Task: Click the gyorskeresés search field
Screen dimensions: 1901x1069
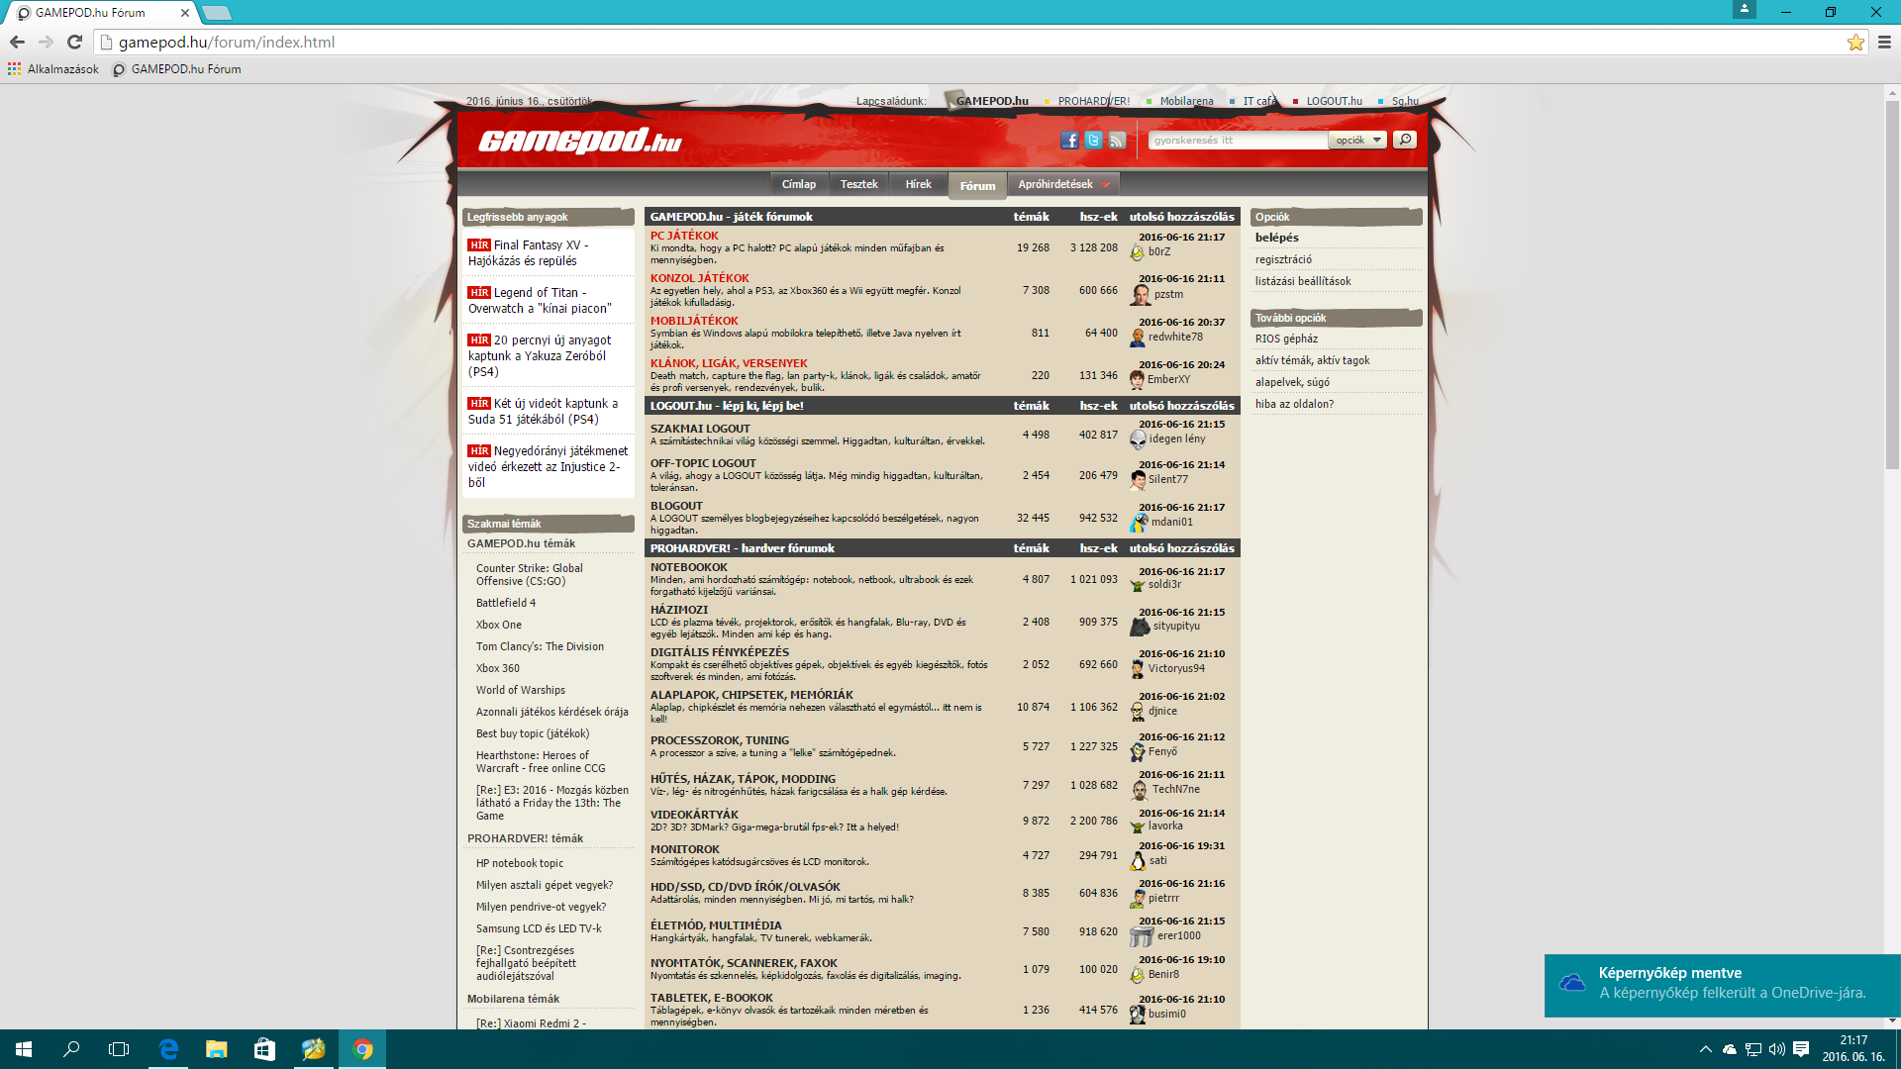Action: [1238, 140]
